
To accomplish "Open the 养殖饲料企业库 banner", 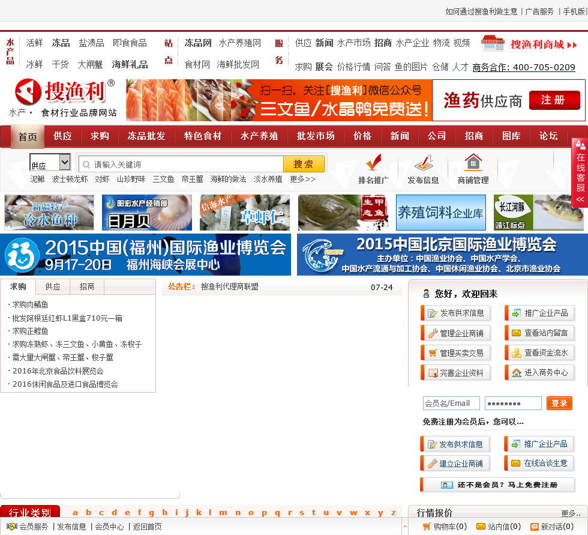I will click(441, 213).
